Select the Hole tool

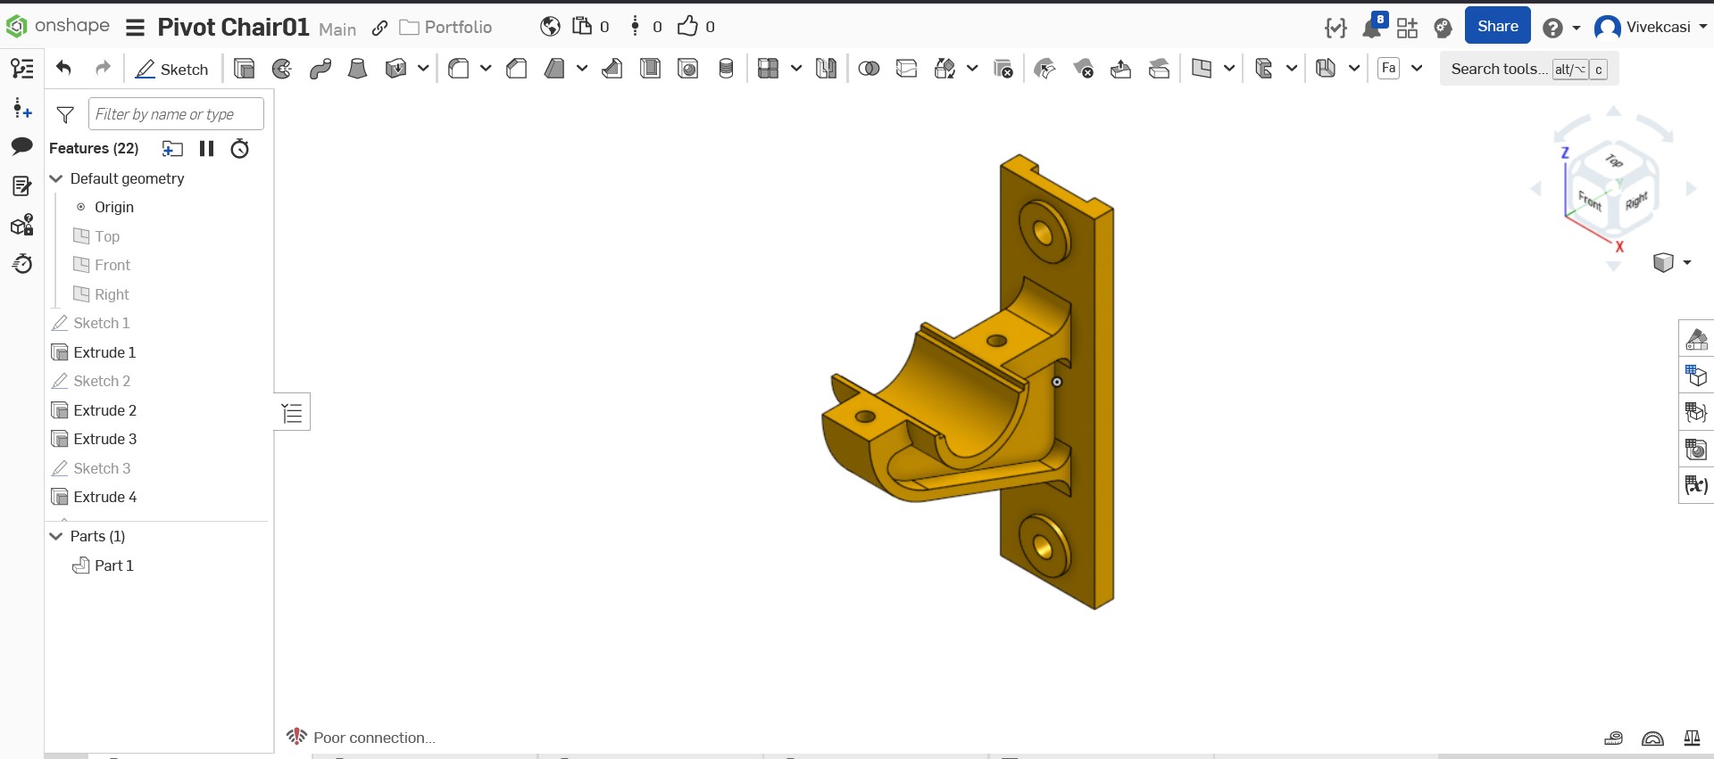click(688, 69)
